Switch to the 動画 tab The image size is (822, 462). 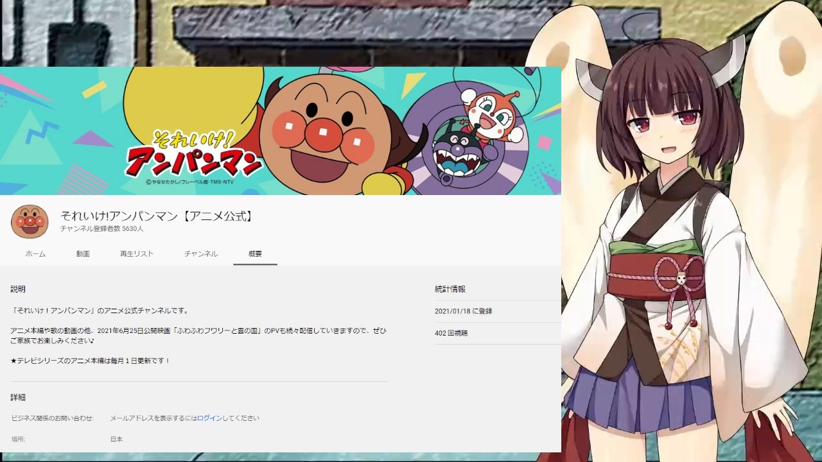pos(83,253)
